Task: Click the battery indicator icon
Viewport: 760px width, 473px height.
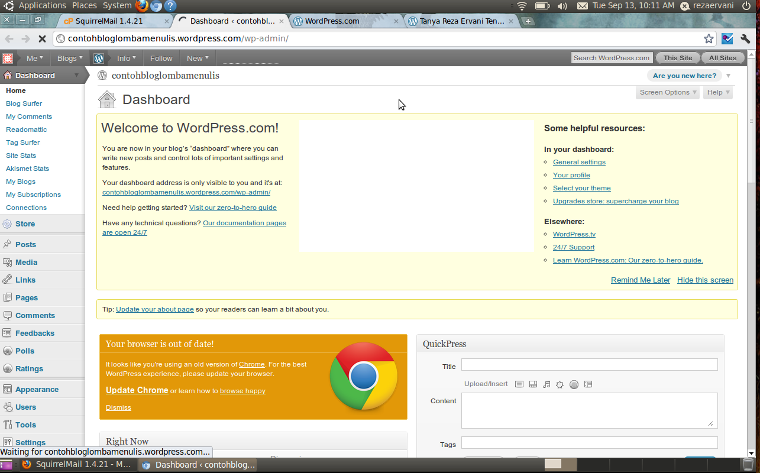Action: 542,6
